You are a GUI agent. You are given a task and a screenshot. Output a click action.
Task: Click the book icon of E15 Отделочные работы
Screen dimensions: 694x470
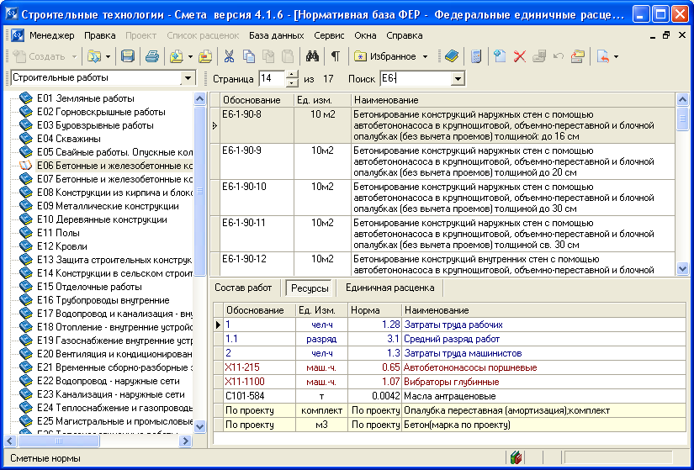pyautogui.click(x=26, y=286)
